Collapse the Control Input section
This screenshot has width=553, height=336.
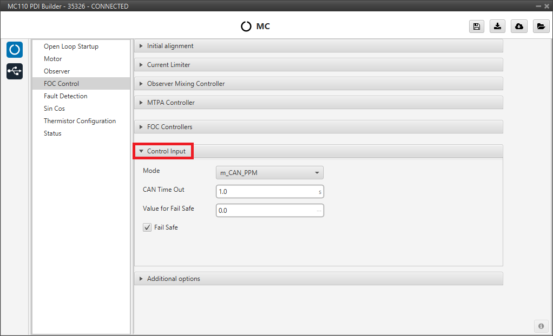point(166,151)
